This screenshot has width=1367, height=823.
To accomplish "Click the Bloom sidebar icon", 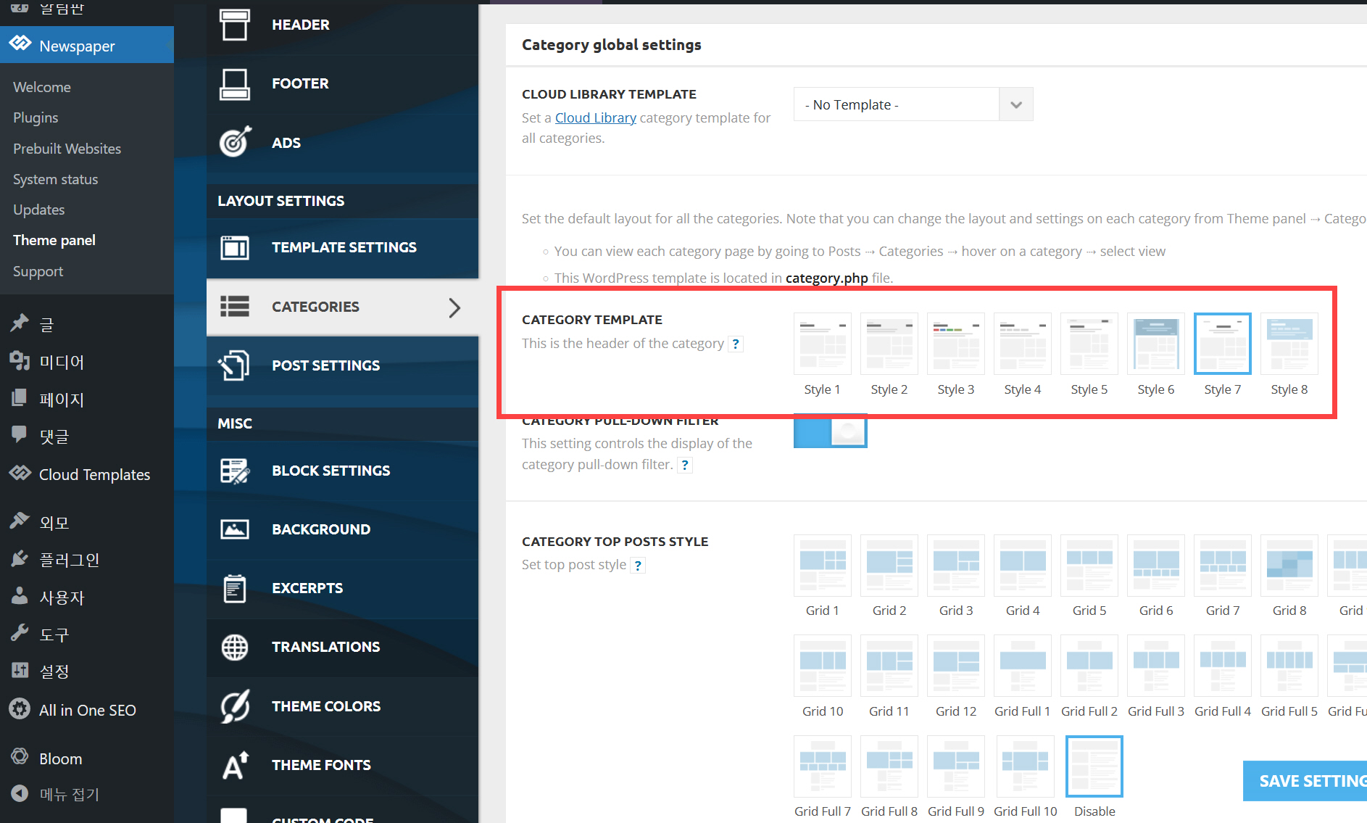I will [x=20, y=757].
